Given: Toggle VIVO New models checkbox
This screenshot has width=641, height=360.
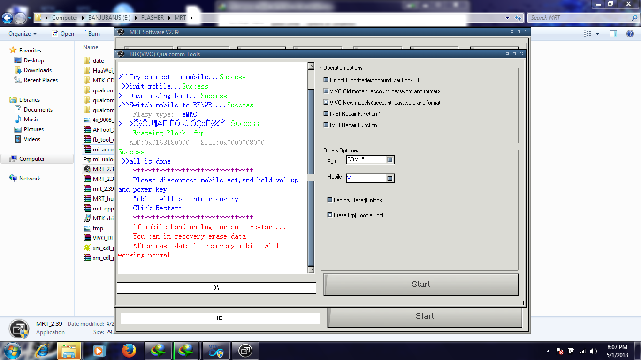Looking at the screenshot, I should (326, 102).
